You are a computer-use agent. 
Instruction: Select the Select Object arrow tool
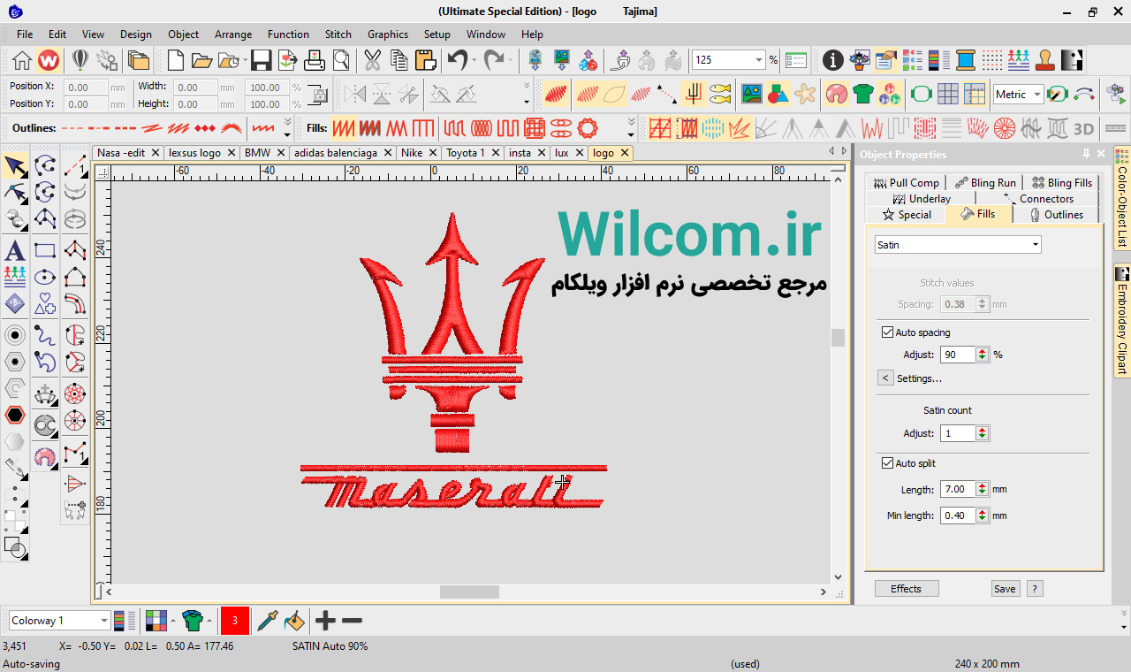15,165
